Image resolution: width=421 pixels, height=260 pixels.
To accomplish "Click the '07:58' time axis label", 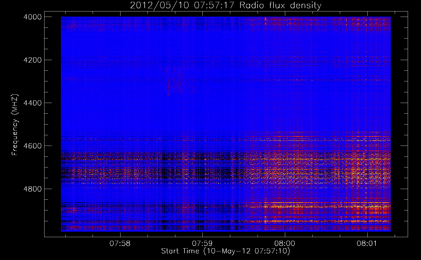I will tap(120, 243).
